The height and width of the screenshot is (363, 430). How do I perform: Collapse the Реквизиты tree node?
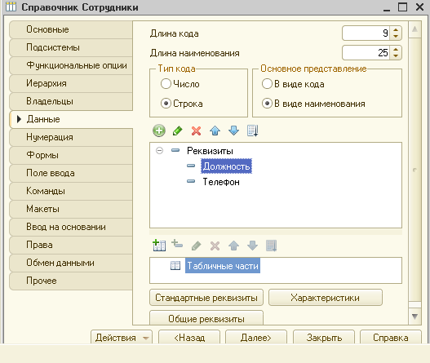pos(159,151)
